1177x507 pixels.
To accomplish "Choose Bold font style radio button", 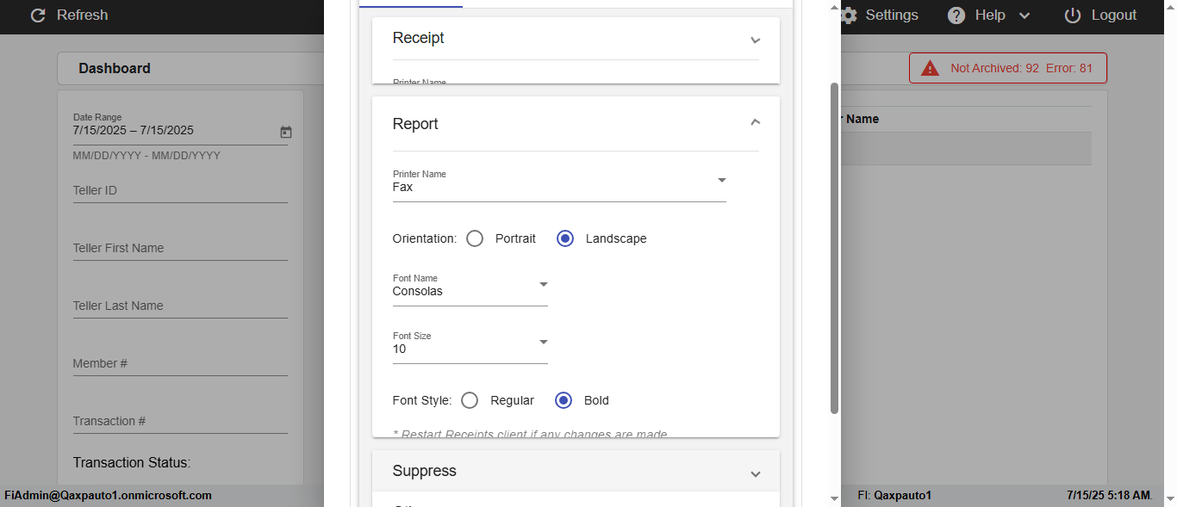I will [x=564, y=400].
